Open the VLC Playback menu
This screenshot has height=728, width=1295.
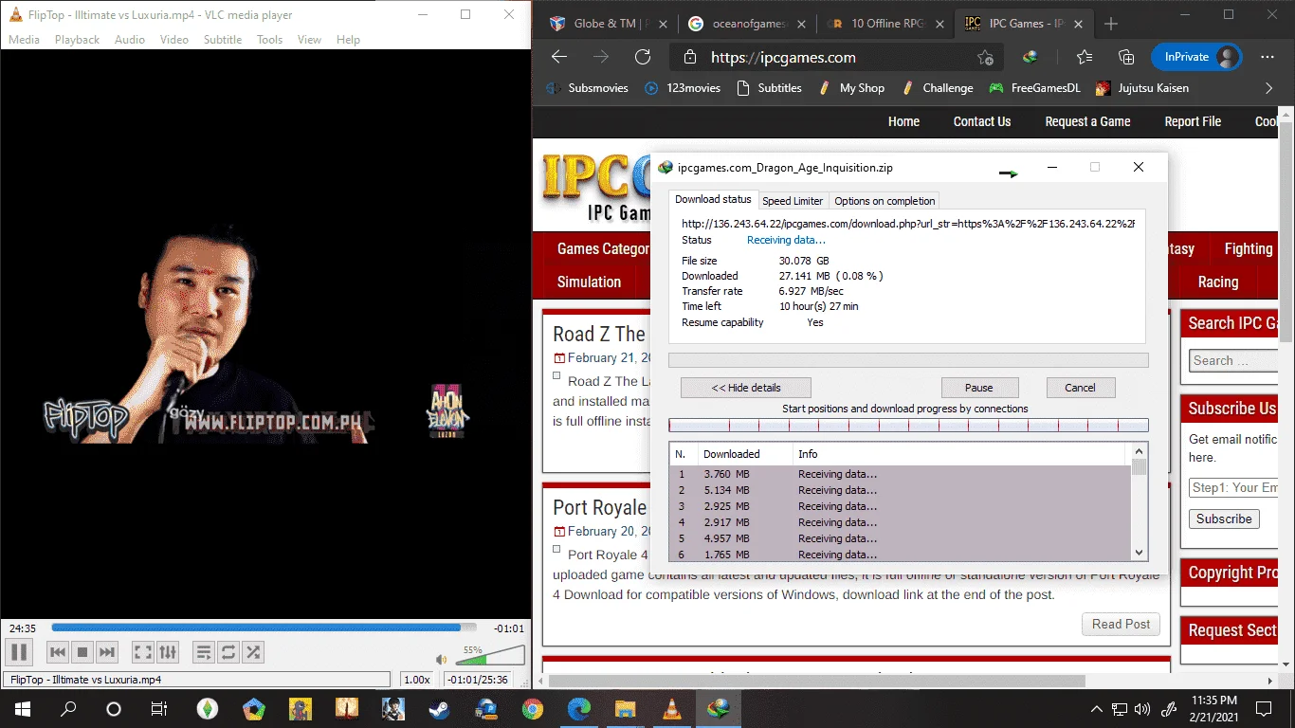click(x=77, y=40)
